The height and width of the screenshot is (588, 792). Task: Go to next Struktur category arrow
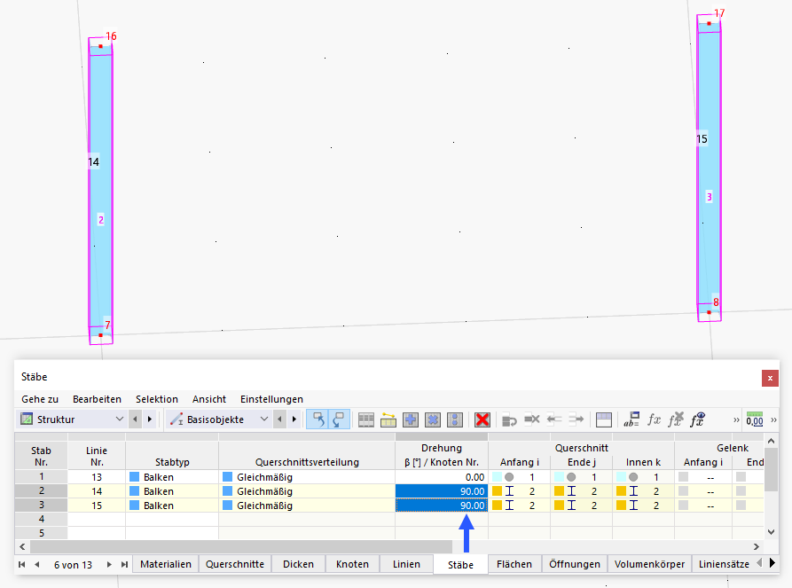pyautogui.click(x=150, y=419)
